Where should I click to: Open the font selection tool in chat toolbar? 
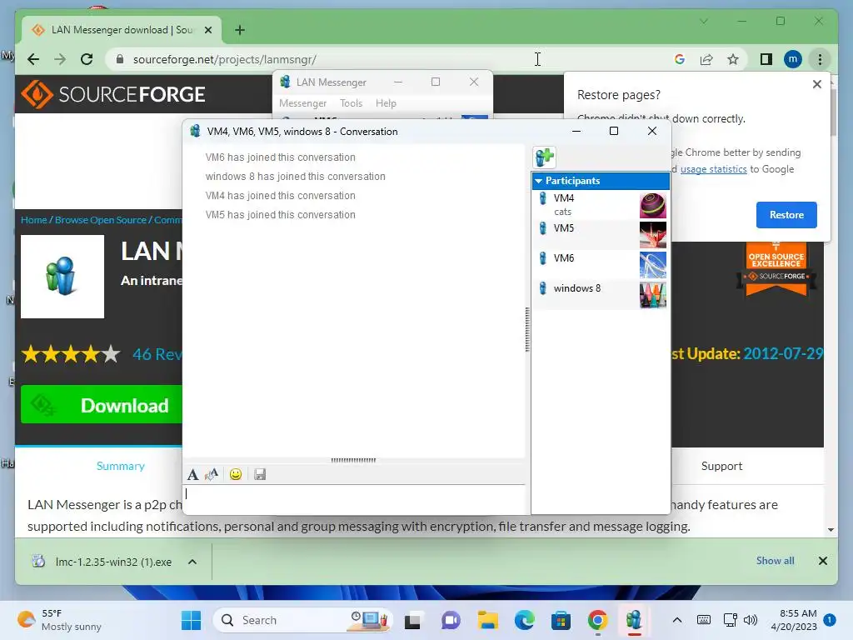tap(192, 474)
